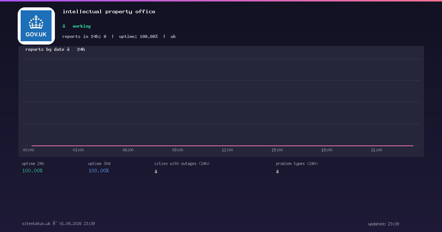
Task: Click the blue uptime 30d value
Action: [99, 171]
